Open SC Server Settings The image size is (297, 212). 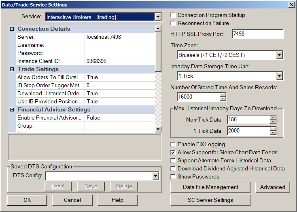pyautogui.click(x=210, y=200)
